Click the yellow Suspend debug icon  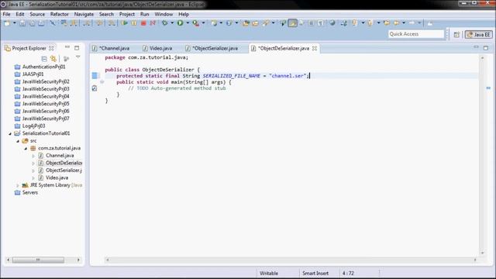134,23
